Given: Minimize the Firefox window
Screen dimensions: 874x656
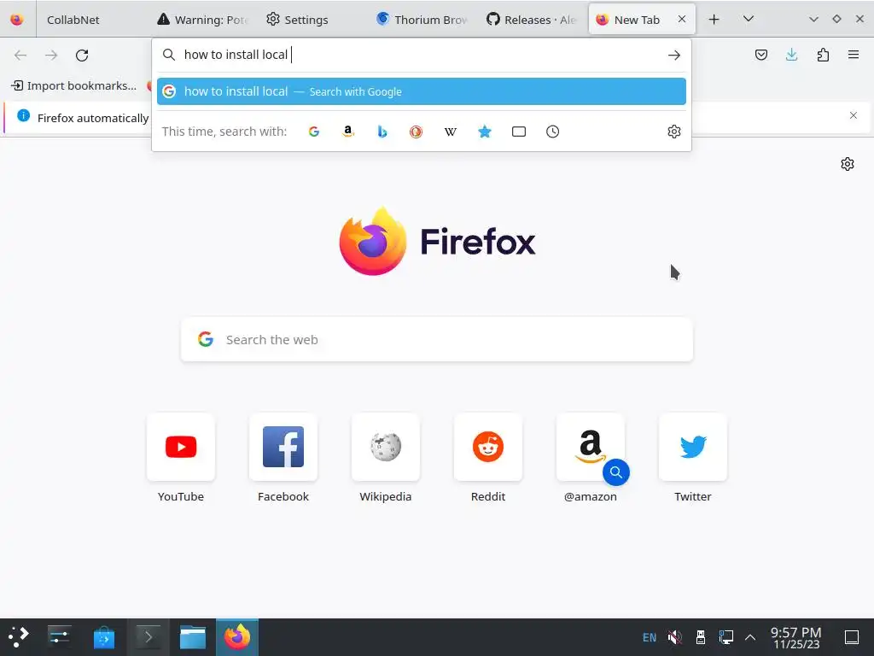Looking at the screenshot, I should pyautogui.click(x=813, y=19).
